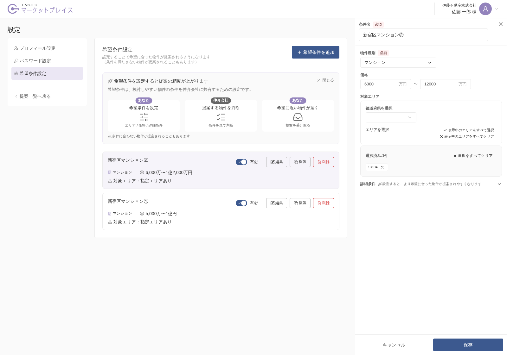The width and height of the screenshot is (507, 355).
Task: Select 希望条件設定 sidebar item
Action: pos(47,73)
